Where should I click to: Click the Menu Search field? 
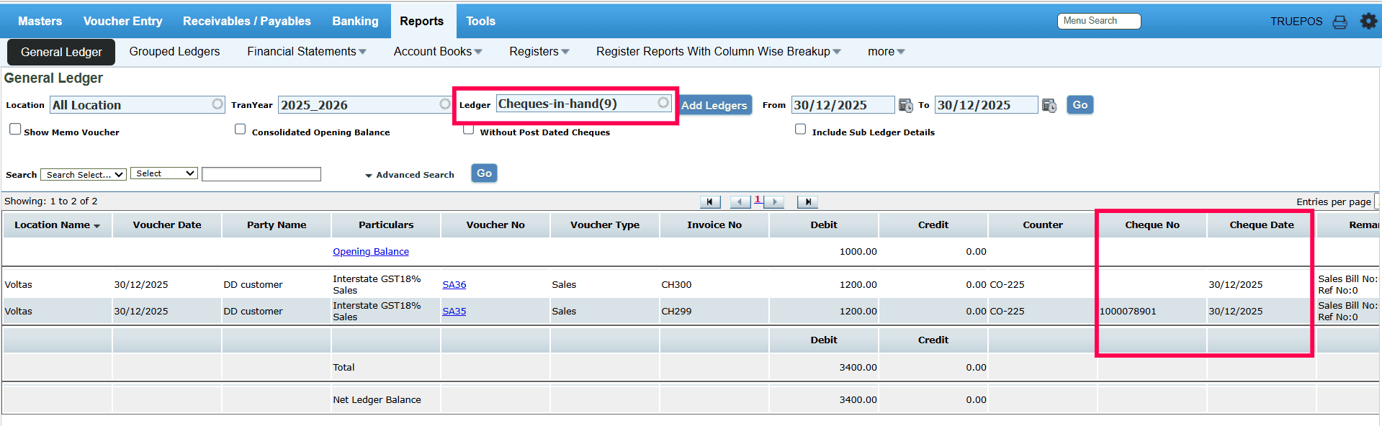click(x=1099, y=21)
